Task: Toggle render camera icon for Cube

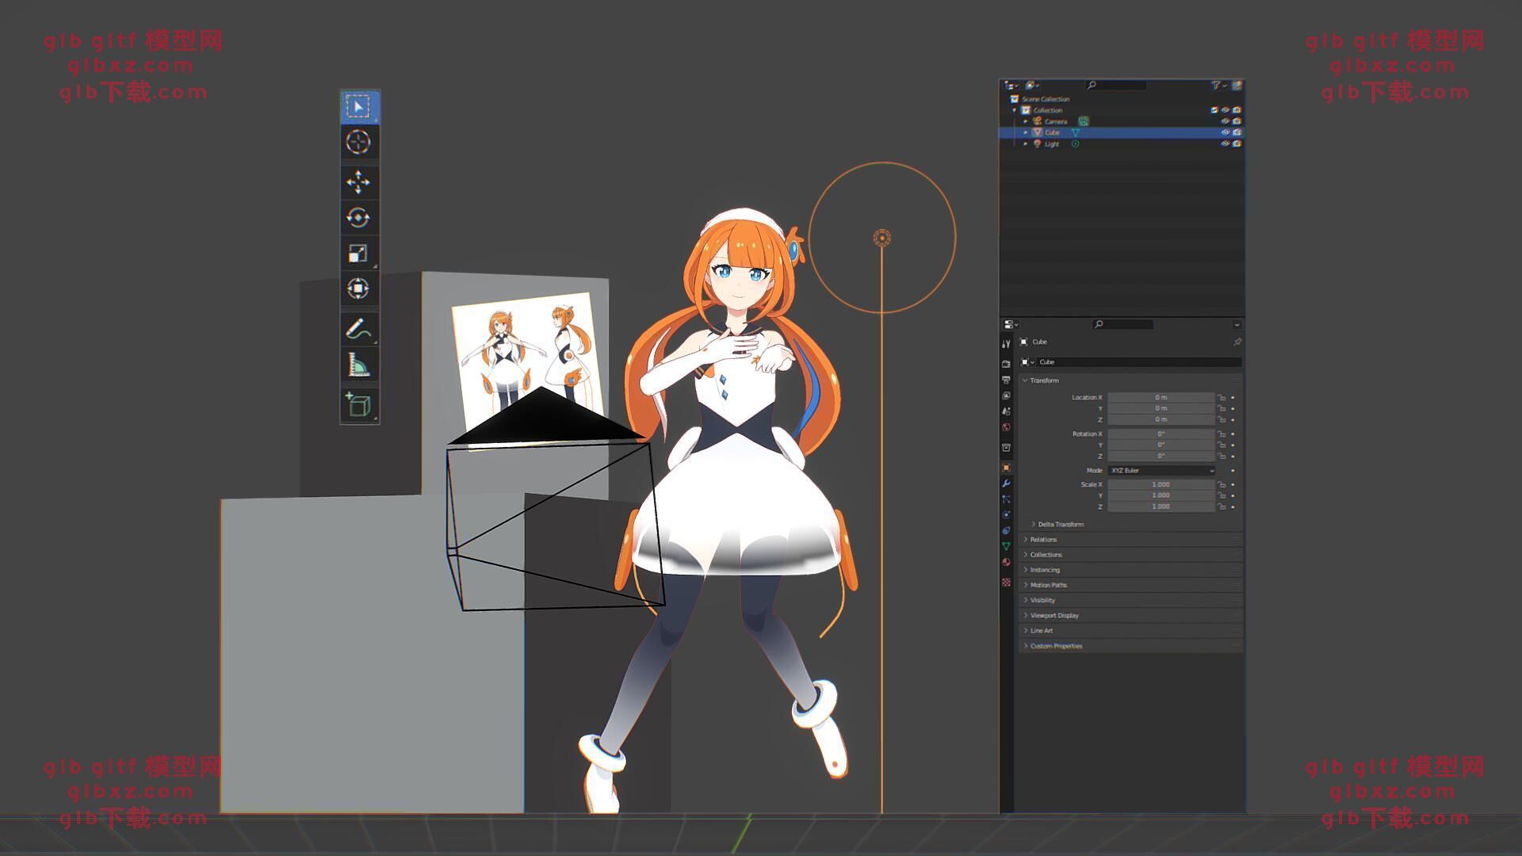Action: (x=1237, y=132)
